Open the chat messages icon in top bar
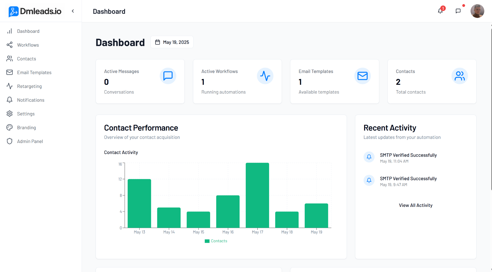492x272 pixels. pos(458,11)
